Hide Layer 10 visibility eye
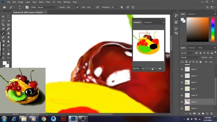The height and width of the screenshot is (122, 217). tap(182, 95)
